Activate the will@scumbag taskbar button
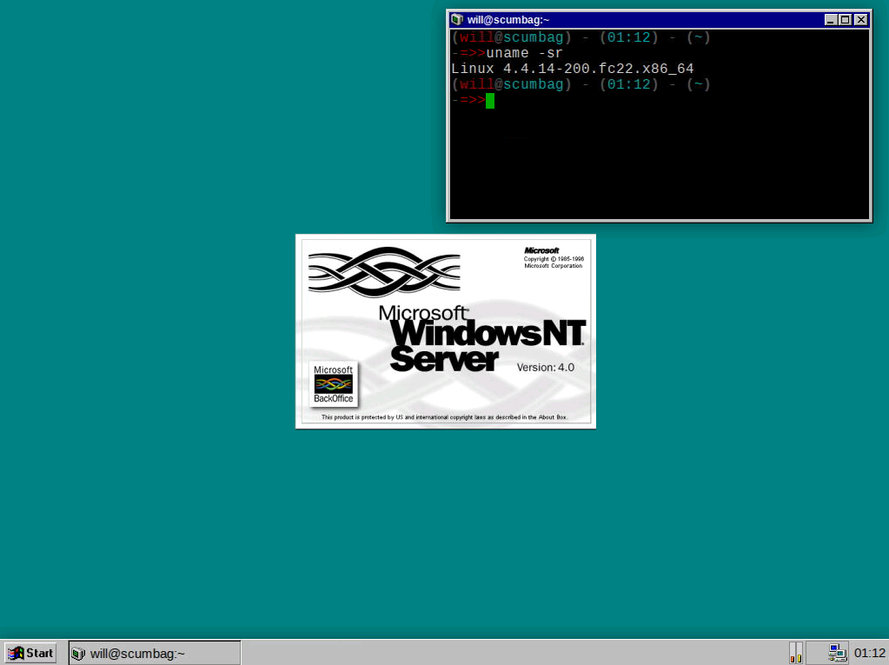 coord(154,653)
